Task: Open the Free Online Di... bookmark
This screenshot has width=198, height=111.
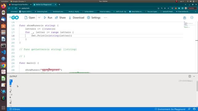Action: (x=183, y=12)
